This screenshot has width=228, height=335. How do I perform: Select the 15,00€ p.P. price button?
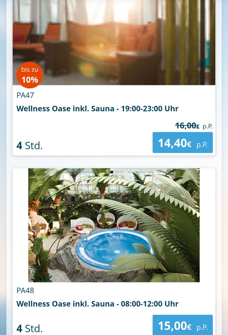[x=183, y=325]
